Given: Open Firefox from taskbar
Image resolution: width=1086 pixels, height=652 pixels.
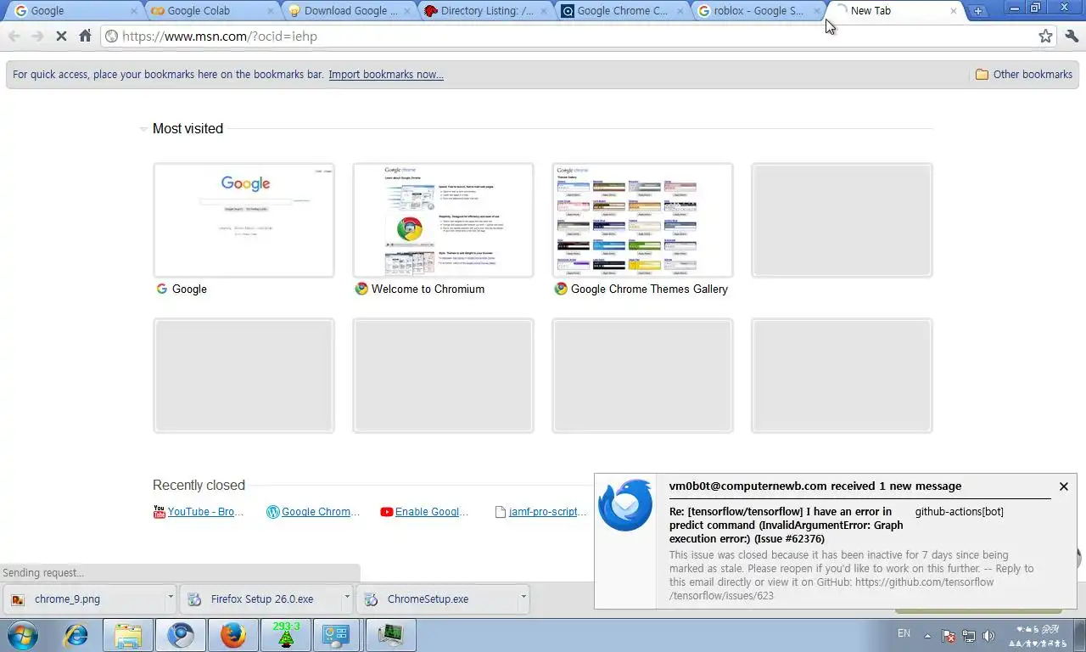Looking at the screenshot, I should point(233,635).
